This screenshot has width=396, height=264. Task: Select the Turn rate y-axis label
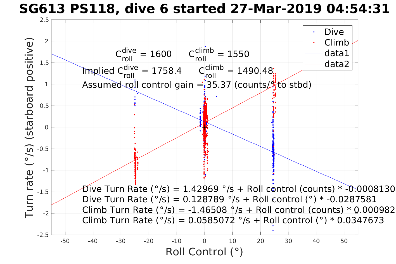[29, 127]
